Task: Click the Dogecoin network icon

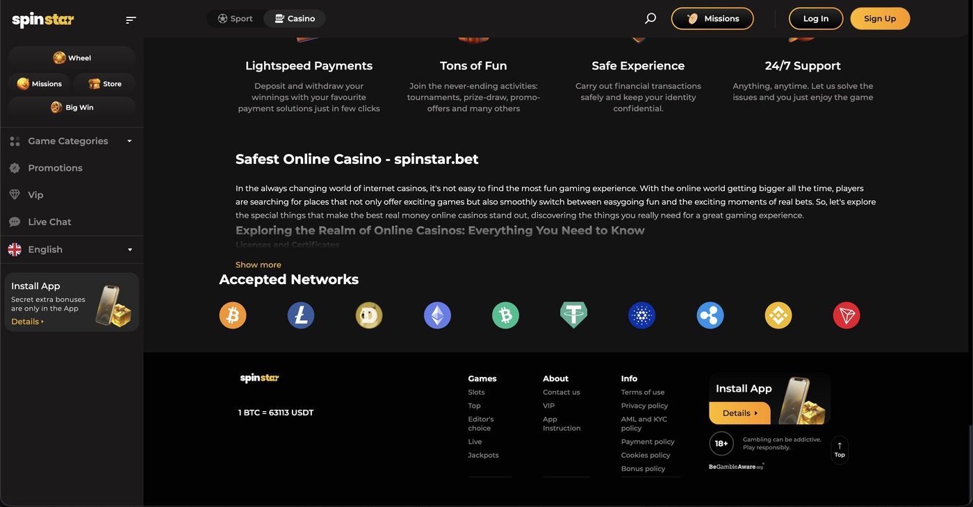Action: 369,315
